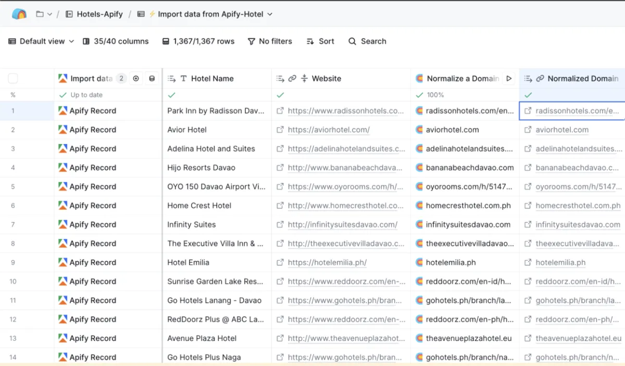The height and width of the screenshot is (366, 625).
Task: Select the Go Hotels Plus Naga cell
Action: [217, 357]
